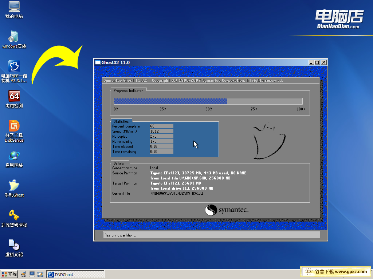Image resolution: width=373 pixels, height=279 pixels.
Task: Click the Percent complete value 60
Action: pyautogui.click(x=161, y=126)
